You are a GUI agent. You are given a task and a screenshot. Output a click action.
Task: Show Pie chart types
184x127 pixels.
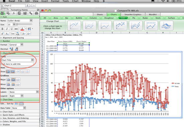(x=134, y=18)
